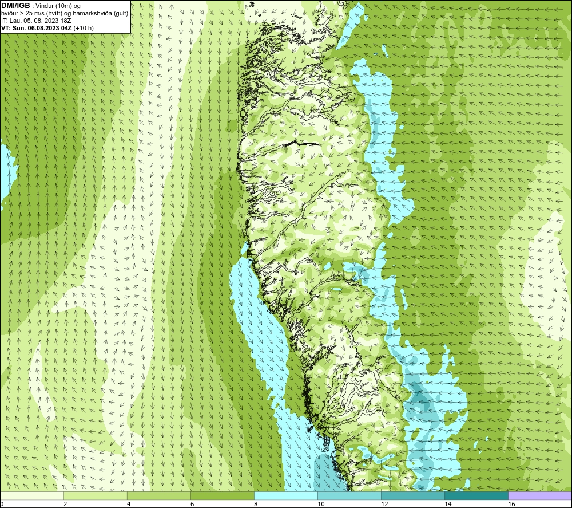
Task: Click the DMI/IGB title text
Action: pos(15,6)
